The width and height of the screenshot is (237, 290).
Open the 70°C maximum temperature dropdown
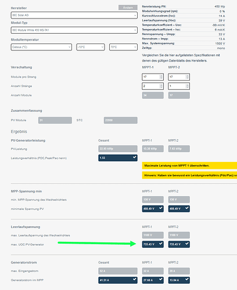(x=123, y=47)
